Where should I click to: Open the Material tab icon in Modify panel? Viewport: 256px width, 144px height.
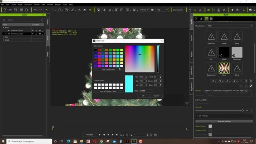[x=206, y=19]
